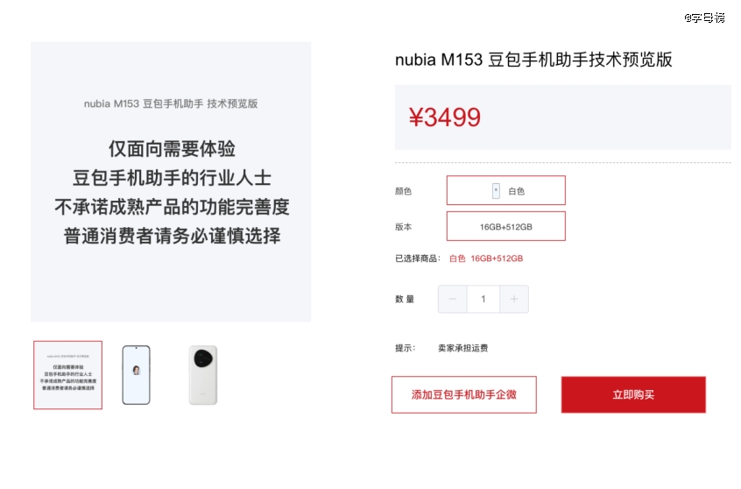Click the 版本 label
Screen dimensions: 741x489
(404, 227)
